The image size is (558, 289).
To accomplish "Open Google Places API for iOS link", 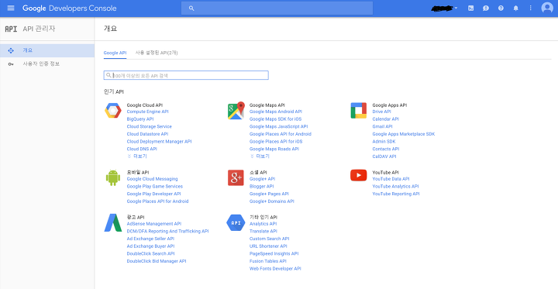I will tap(276, 142).
